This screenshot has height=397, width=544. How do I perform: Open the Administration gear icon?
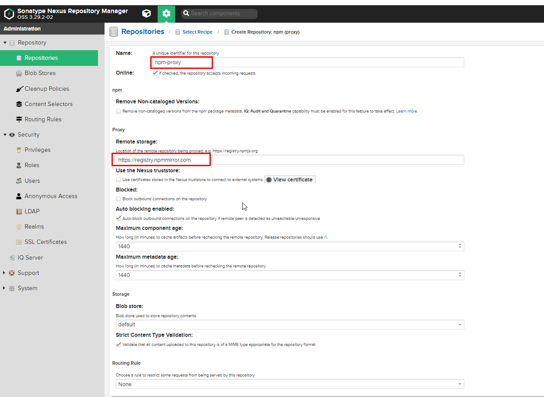[166, 14]
